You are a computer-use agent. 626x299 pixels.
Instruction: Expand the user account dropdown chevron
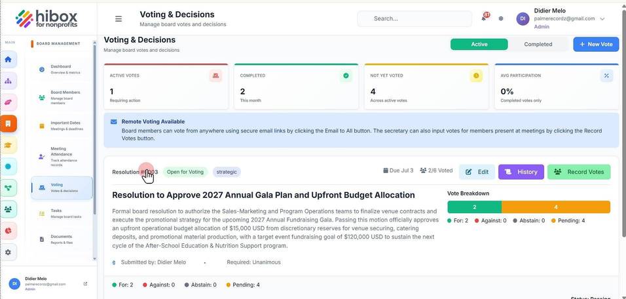click(602, 19)
